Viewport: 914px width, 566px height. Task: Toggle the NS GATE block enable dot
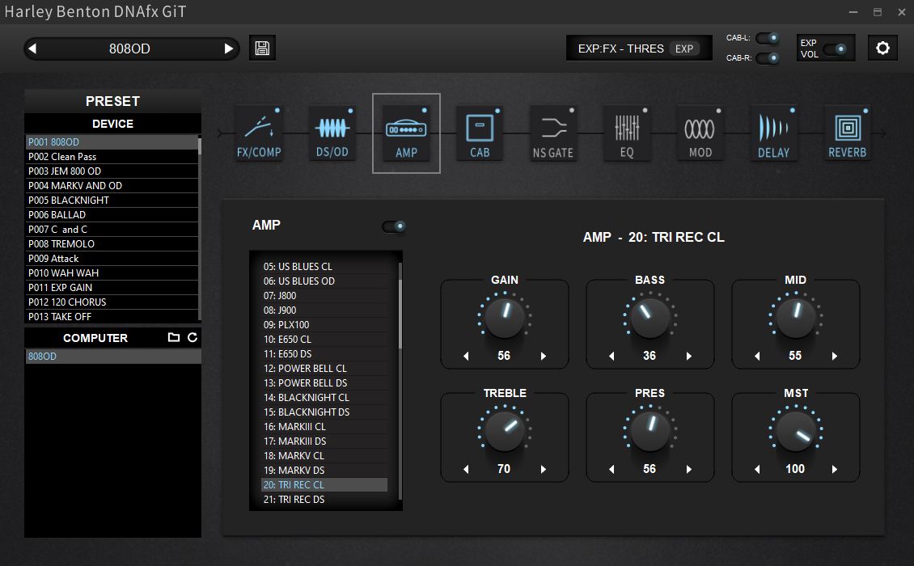(x=572, y=110)
